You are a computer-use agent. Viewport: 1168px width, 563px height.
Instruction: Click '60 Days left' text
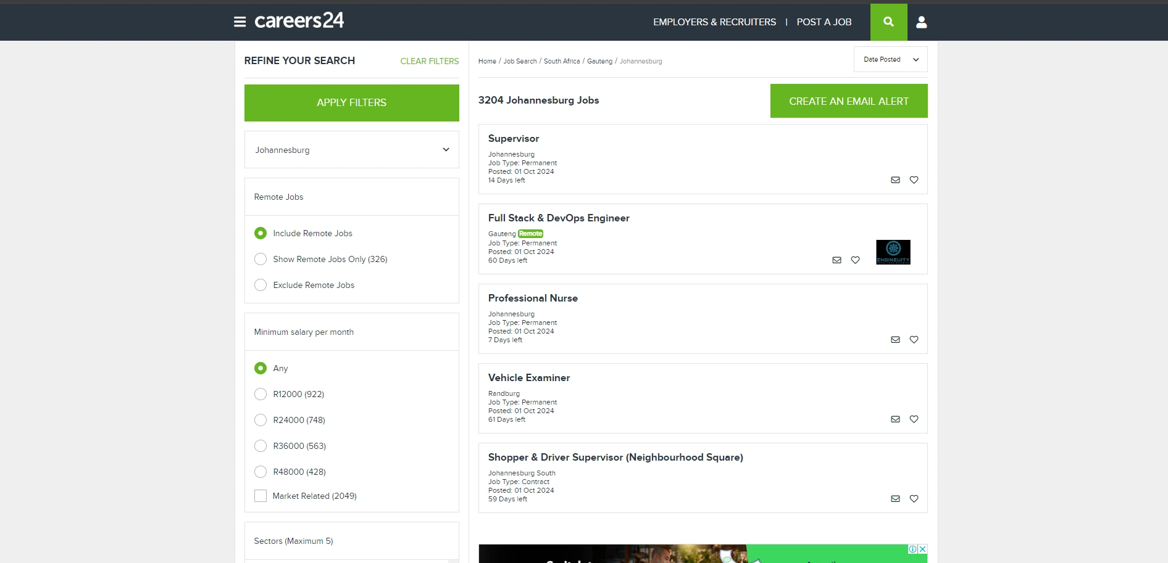pyautogui.click(x=507, y=260)
